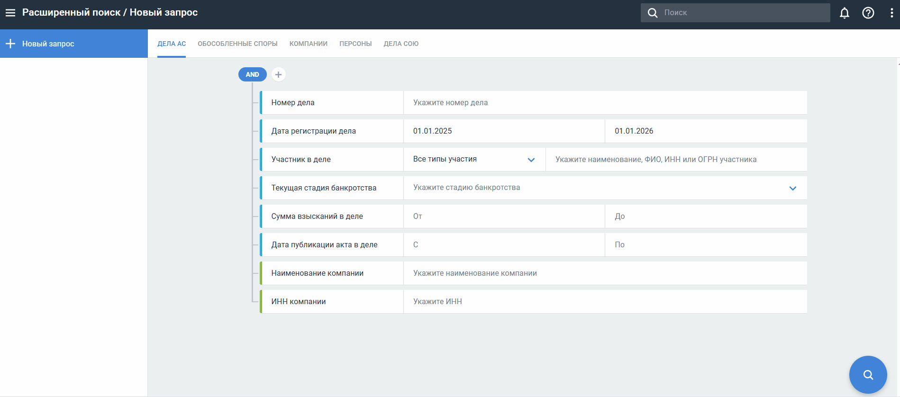Click the case number input field

click(x=604, y=103)
